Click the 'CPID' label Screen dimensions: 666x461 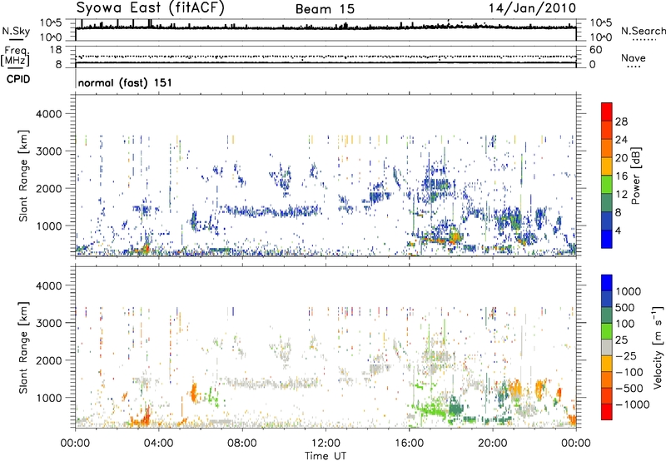pos(18,79)
